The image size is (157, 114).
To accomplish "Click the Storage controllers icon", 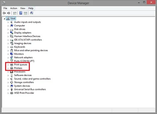I will [12, 82].
